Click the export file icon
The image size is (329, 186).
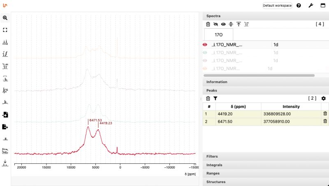[x=5, y=127]
